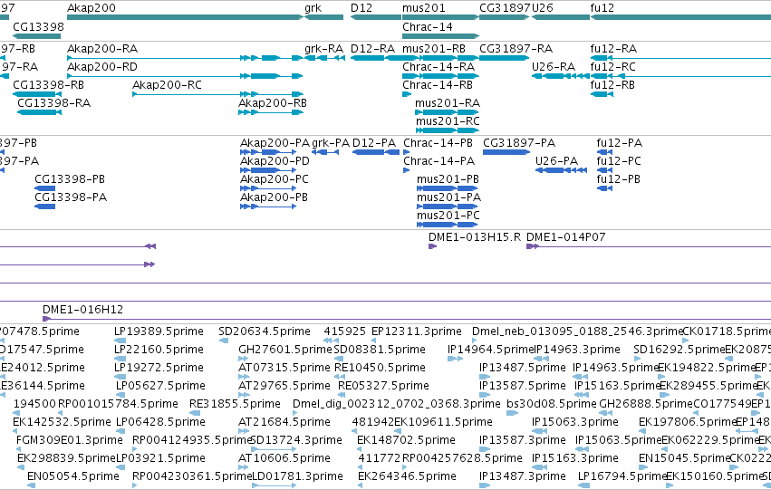Click protein fu12-PB
This screenshot has width=771, height=490.
[604, 188]
